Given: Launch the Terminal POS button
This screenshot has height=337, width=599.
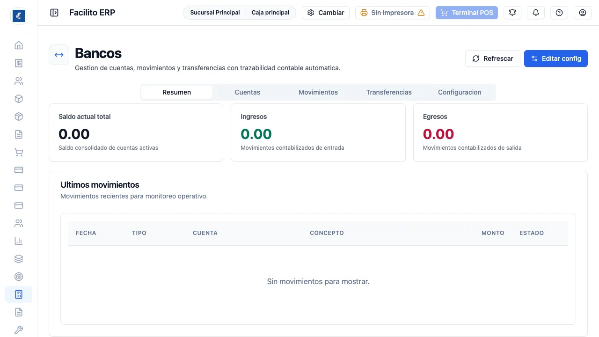Looking at the screenshot, I should click(x=467, y=13).
